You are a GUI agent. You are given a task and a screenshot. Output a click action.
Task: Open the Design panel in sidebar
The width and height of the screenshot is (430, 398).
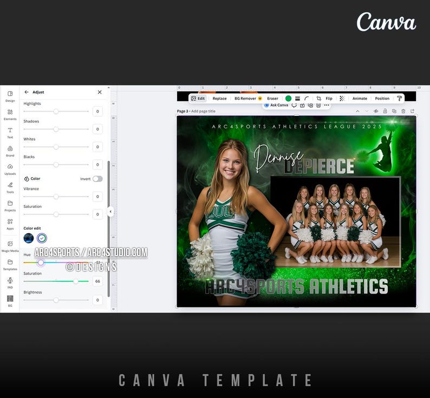pyautogui.click(x=10, y=96)
